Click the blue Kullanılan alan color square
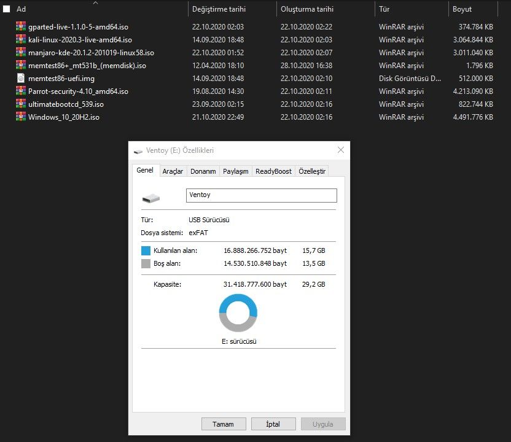 tap(146, 250)
